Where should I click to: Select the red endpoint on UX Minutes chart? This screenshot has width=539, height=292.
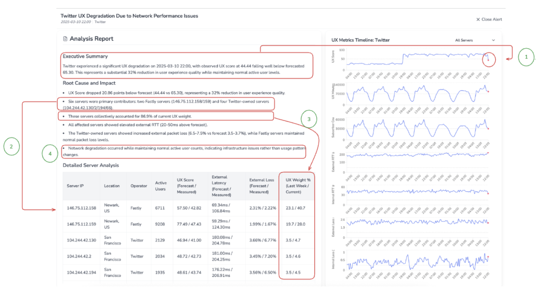[x=488, y=92]
